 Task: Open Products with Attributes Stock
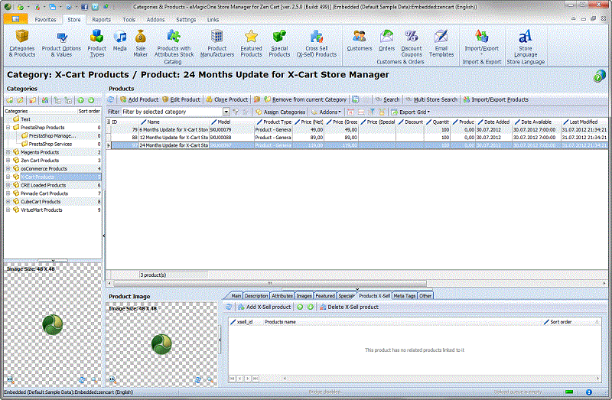click(x=174, y=44)
